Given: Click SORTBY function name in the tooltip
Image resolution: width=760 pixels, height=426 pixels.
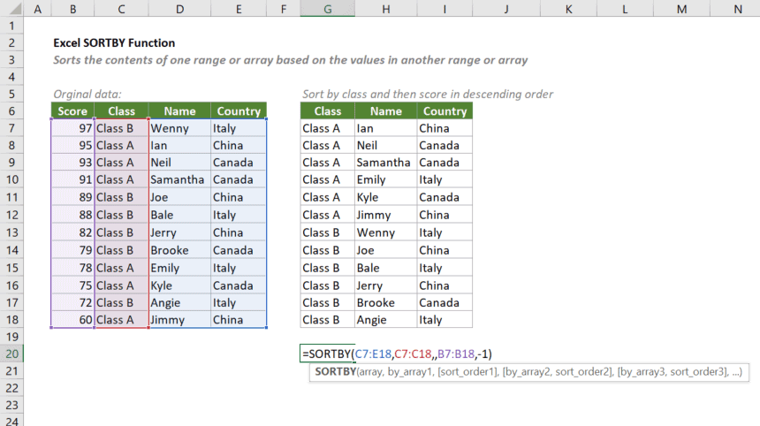Looking at the screenshot, I should pyautogui.click(x=335, y=373).
